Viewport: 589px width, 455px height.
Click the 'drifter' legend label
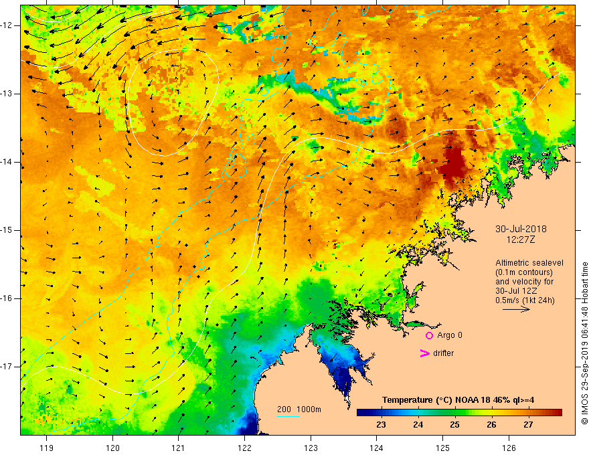click(x=443, y=353)
